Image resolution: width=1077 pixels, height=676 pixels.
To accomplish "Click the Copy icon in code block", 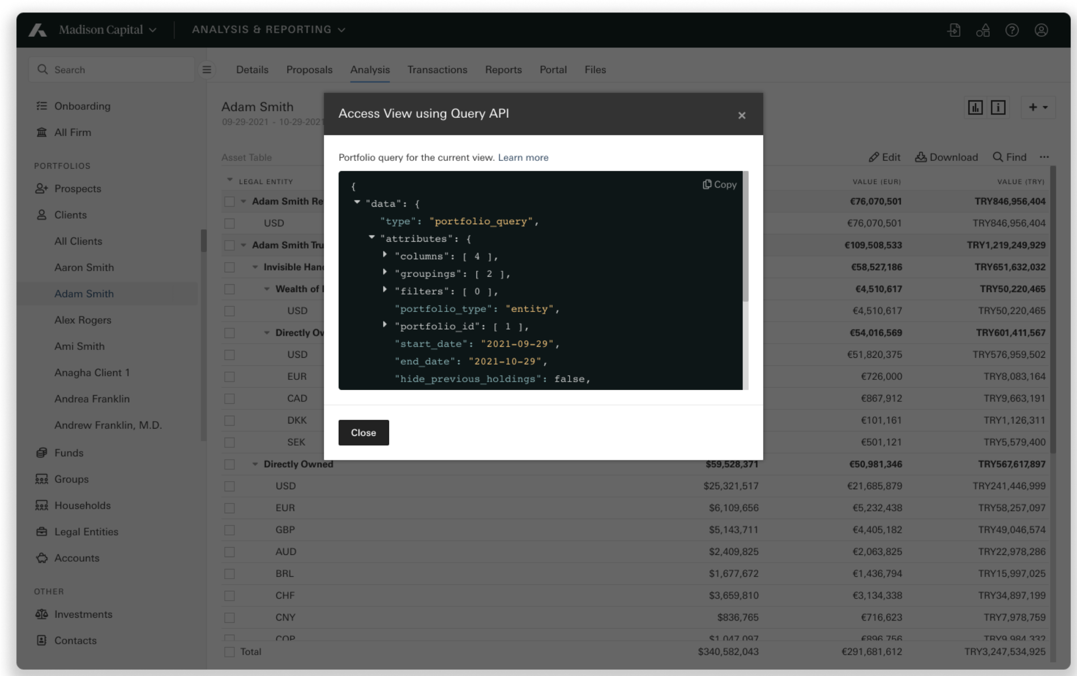I will pyautogui.click(x=707, y=185).
